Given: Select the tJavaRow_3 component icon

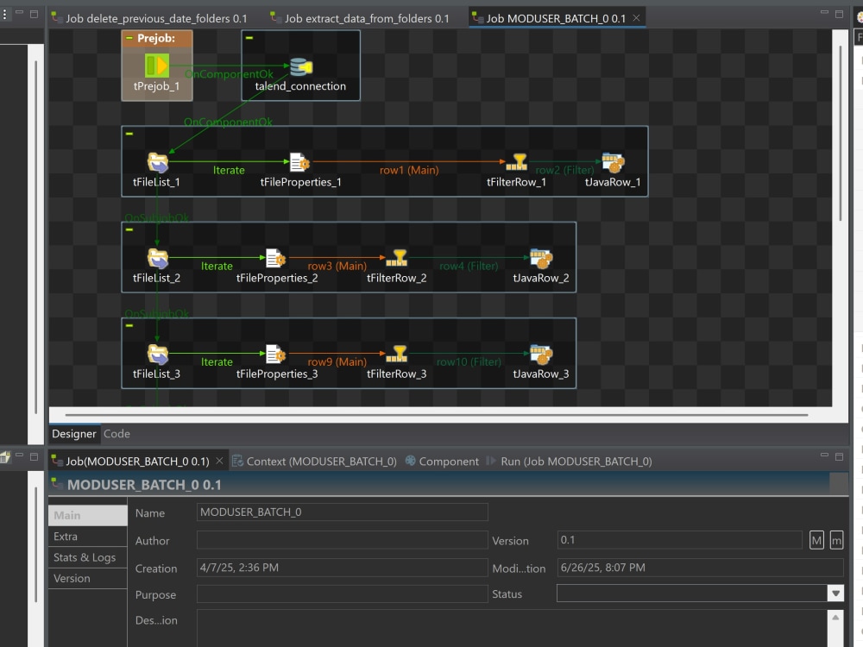Looking at the screenshot, I should point(540,354).
